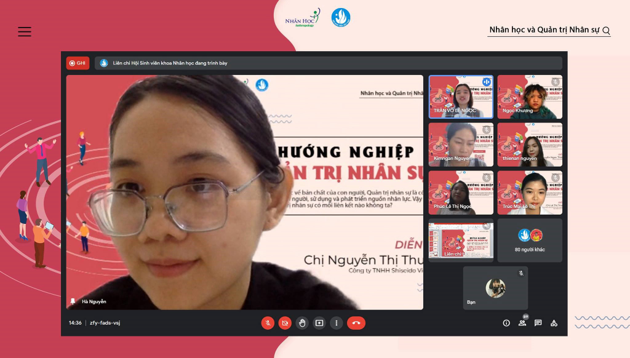Click the Hà Nguyễn name label

94,302
